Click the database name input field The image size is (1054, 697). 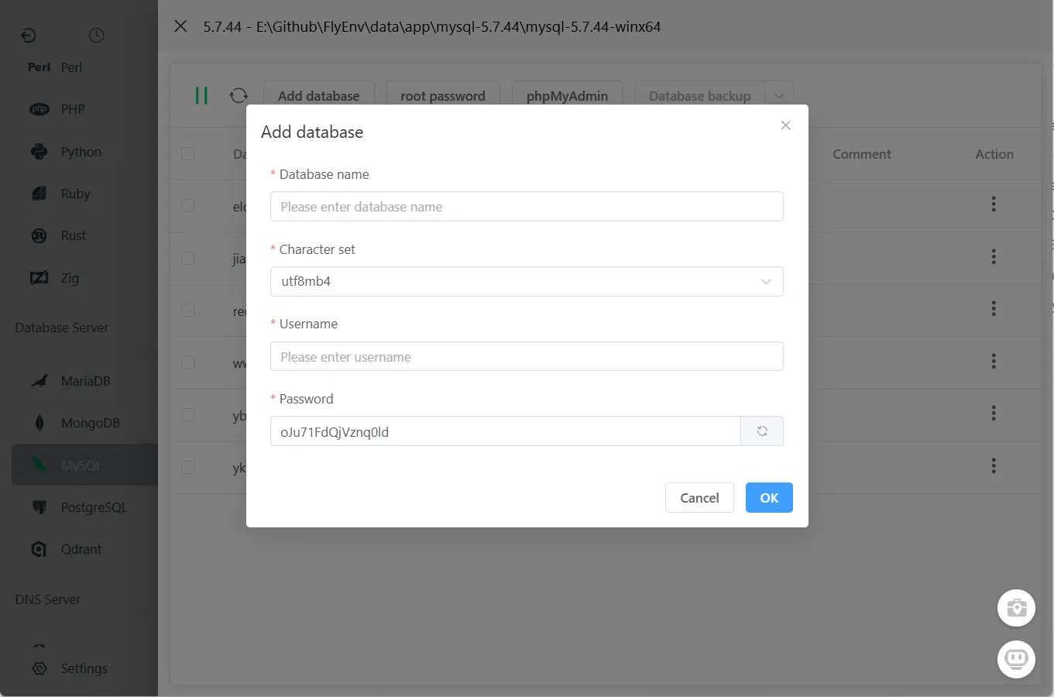pyautogui.click(x=527, y=206)
